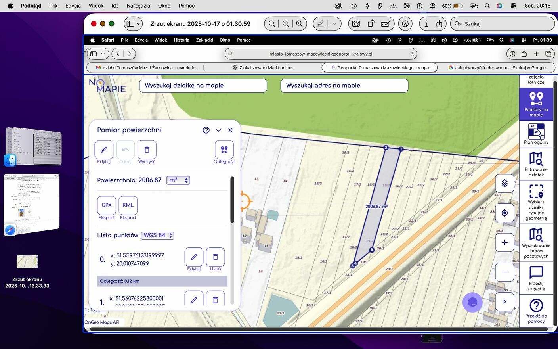Select the Zrzut ekranu desktop file

tap(27, 262)
